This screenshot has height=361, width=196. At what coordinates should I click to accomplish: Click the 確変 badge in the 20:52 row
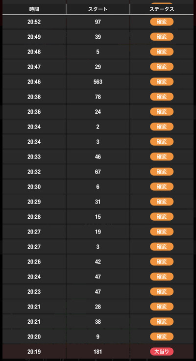pyautogui.click(x=162, y=22)
